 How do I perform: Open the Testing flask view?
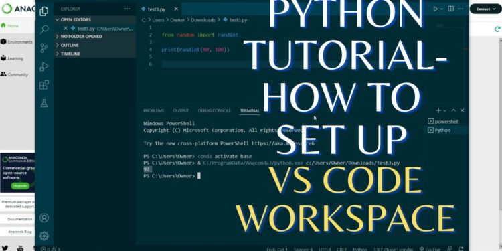coord(44,103)
